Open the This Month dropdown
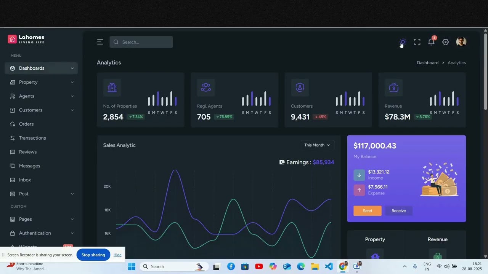 click(317, 145)
